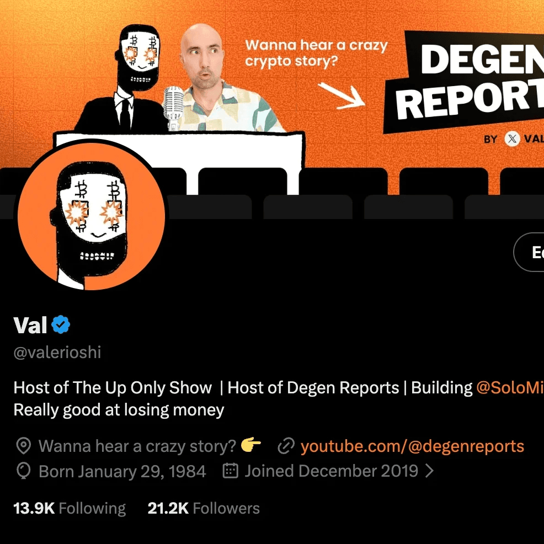Screen dimensions: 544x544
Task: Open the round orange profile picture
Action: pyautogui.click(x=91, y=216)
